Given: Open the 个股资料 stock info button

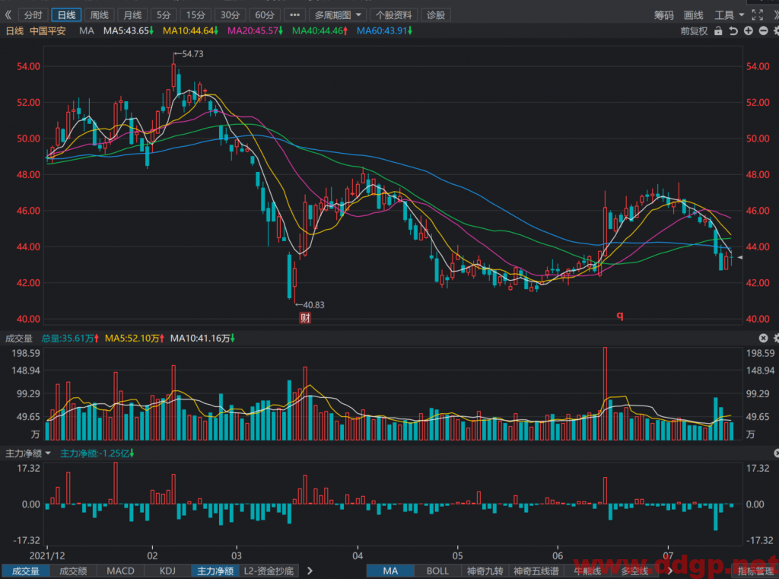Looking at the screenshot, I should click(x=394, y=15).
